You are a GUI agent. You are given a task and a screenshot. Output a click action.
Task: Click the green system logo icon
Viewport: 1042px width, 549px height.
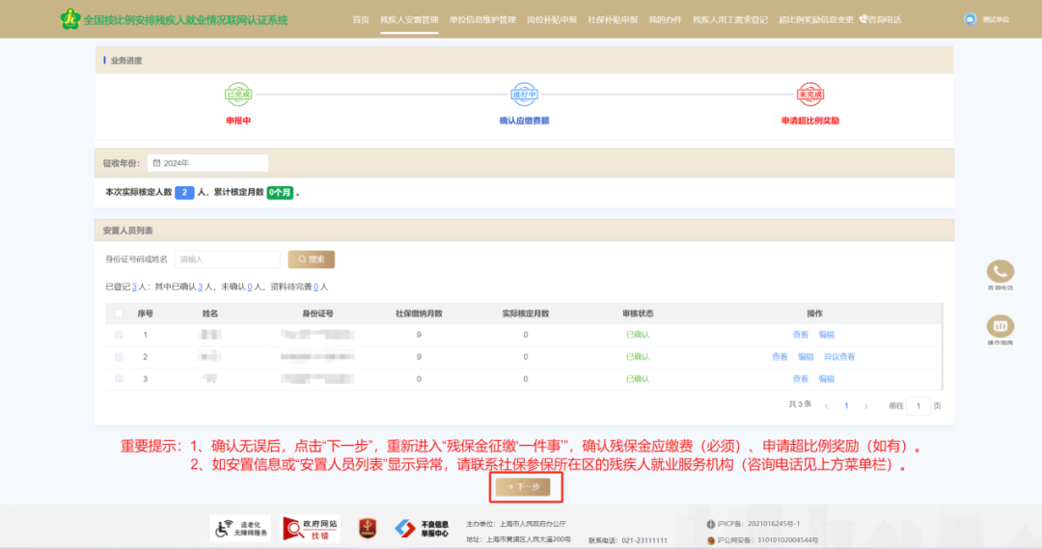(x=69, y=18)
